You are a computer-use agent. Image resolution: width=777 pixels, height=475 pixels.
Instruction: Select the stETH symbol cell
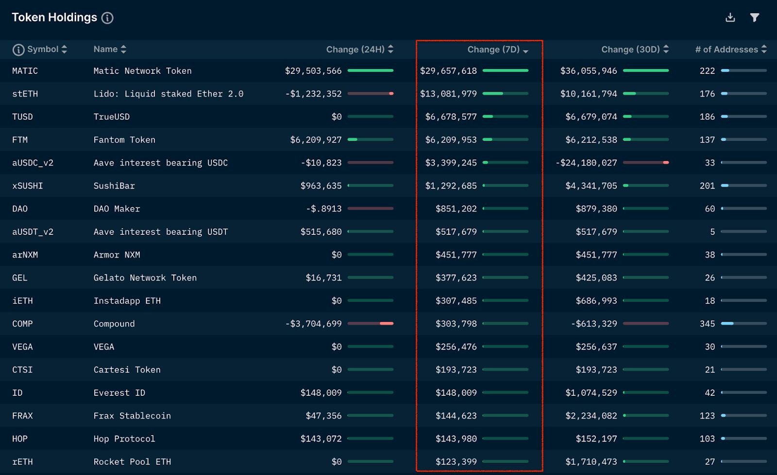25,94
